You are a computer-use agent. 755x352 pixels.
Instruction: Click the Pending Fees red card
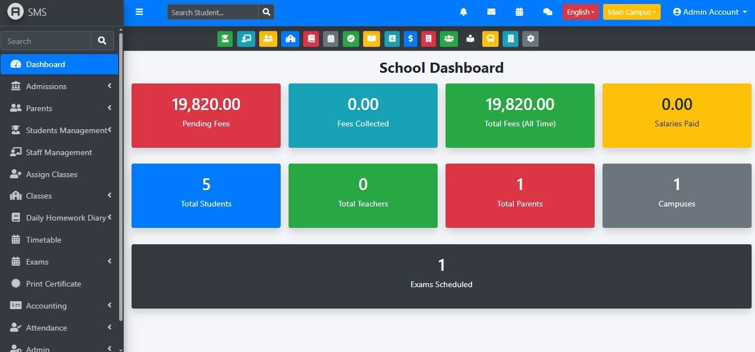[x=206, y=116]
